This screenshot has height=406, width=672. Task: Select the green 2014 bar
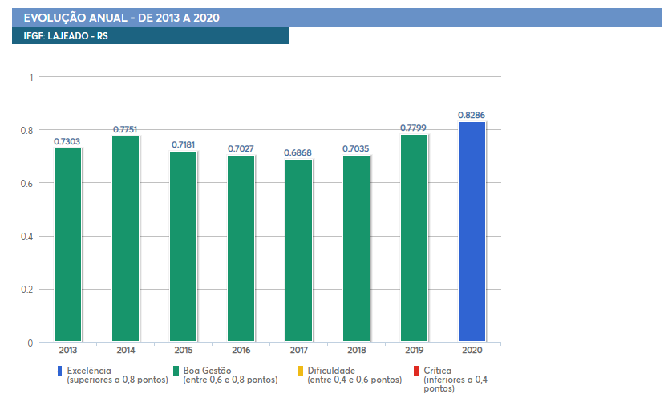click(x=125, y=239)
